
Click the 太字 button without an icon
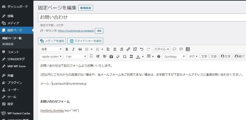click(204, 57)
